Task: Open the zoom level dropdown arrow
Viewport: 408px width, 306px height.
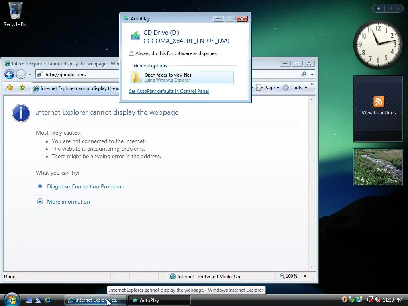Action: [305, 276]
